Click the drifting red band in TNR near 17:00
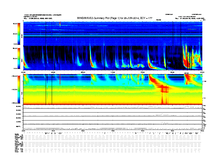218x168 pixels. point(154,80)
